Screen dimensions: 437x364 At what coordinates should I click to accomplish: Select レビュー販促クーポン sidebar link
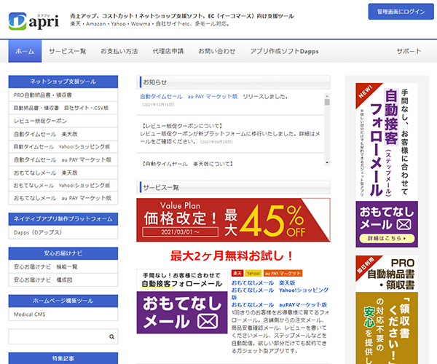[x=63, y=121]
